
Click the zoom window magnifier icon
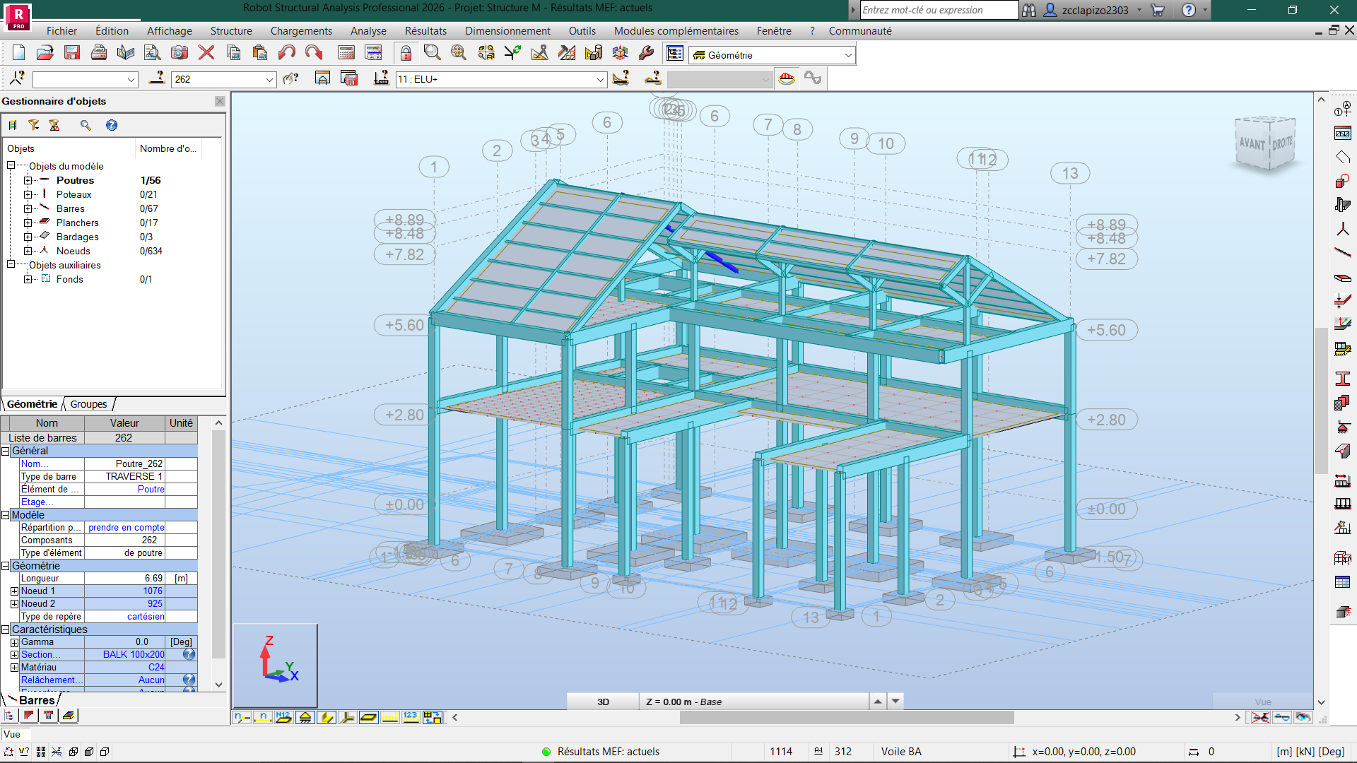432,53
